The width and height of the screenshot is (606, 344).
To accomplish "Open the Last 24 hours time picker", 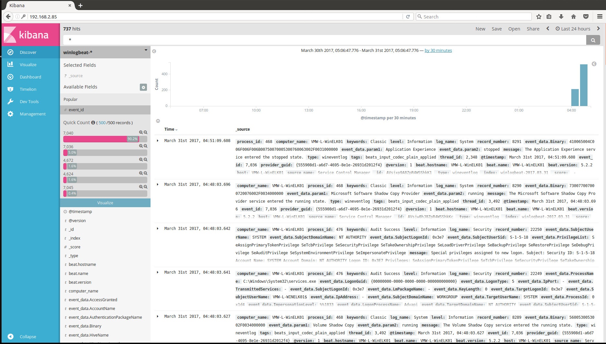I will point(573,29).
